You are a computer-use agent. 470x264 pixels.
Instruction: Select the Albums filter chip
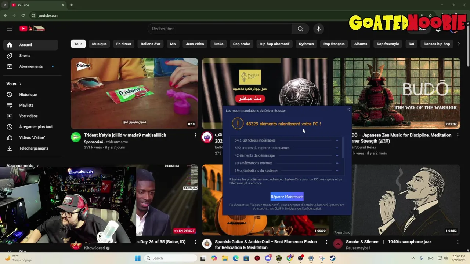point(361,44)
